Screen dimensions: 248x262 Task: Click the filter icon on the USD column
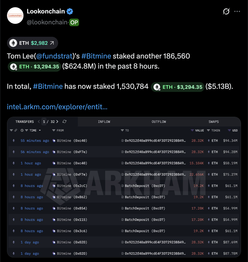coord(229,130)
